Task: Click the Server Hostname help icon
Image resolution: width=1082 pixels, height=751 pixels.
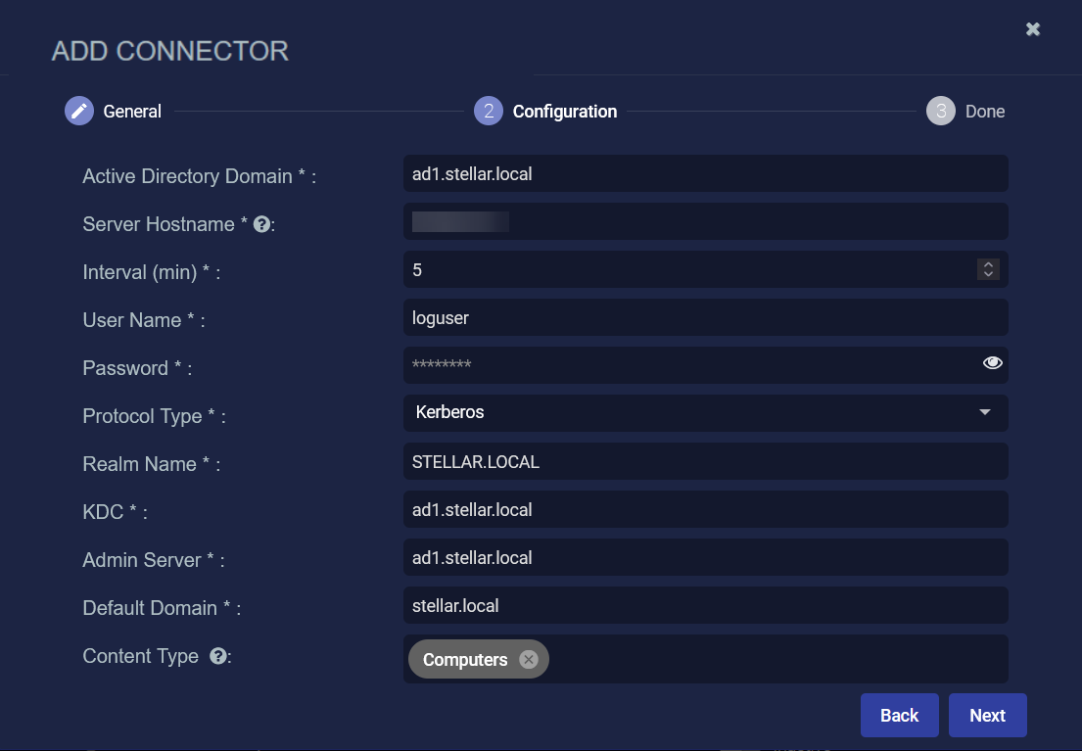Action: tap(261, 224)
